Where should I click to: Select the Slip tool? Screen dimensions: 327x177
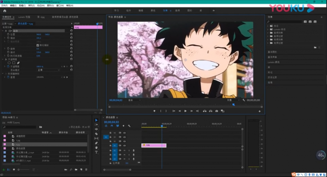pos(96,138)
